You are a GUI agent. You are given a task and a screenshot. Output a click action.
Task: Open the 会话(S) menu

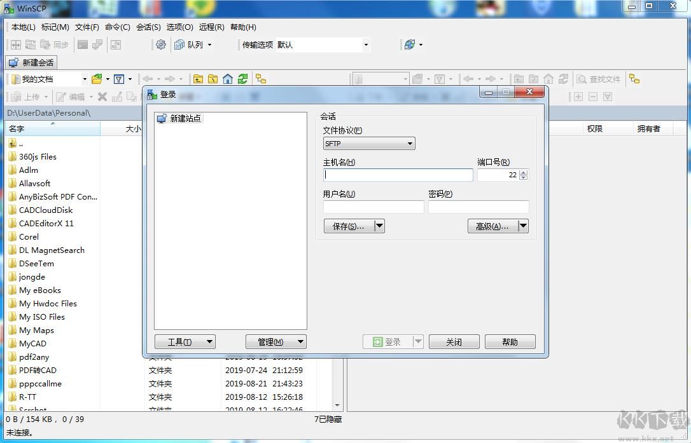coord(148,27)
